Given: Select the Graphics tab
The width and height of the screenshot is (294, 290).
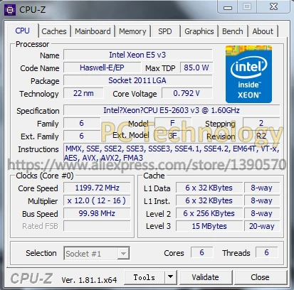Looking at the screenshot, I should [x=199, y=31].
